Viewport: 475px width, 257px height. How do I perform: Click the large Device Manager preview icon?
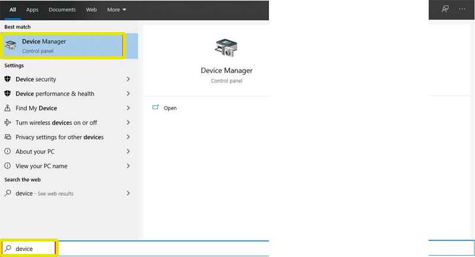pos(226,47)
